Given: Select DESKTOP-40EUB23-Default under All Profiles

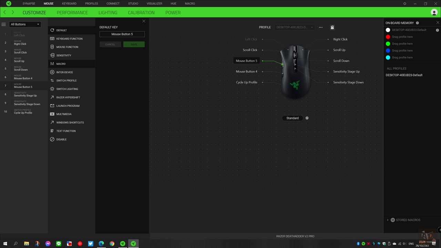Looking at the screenshot, I should tap(404, 75).
